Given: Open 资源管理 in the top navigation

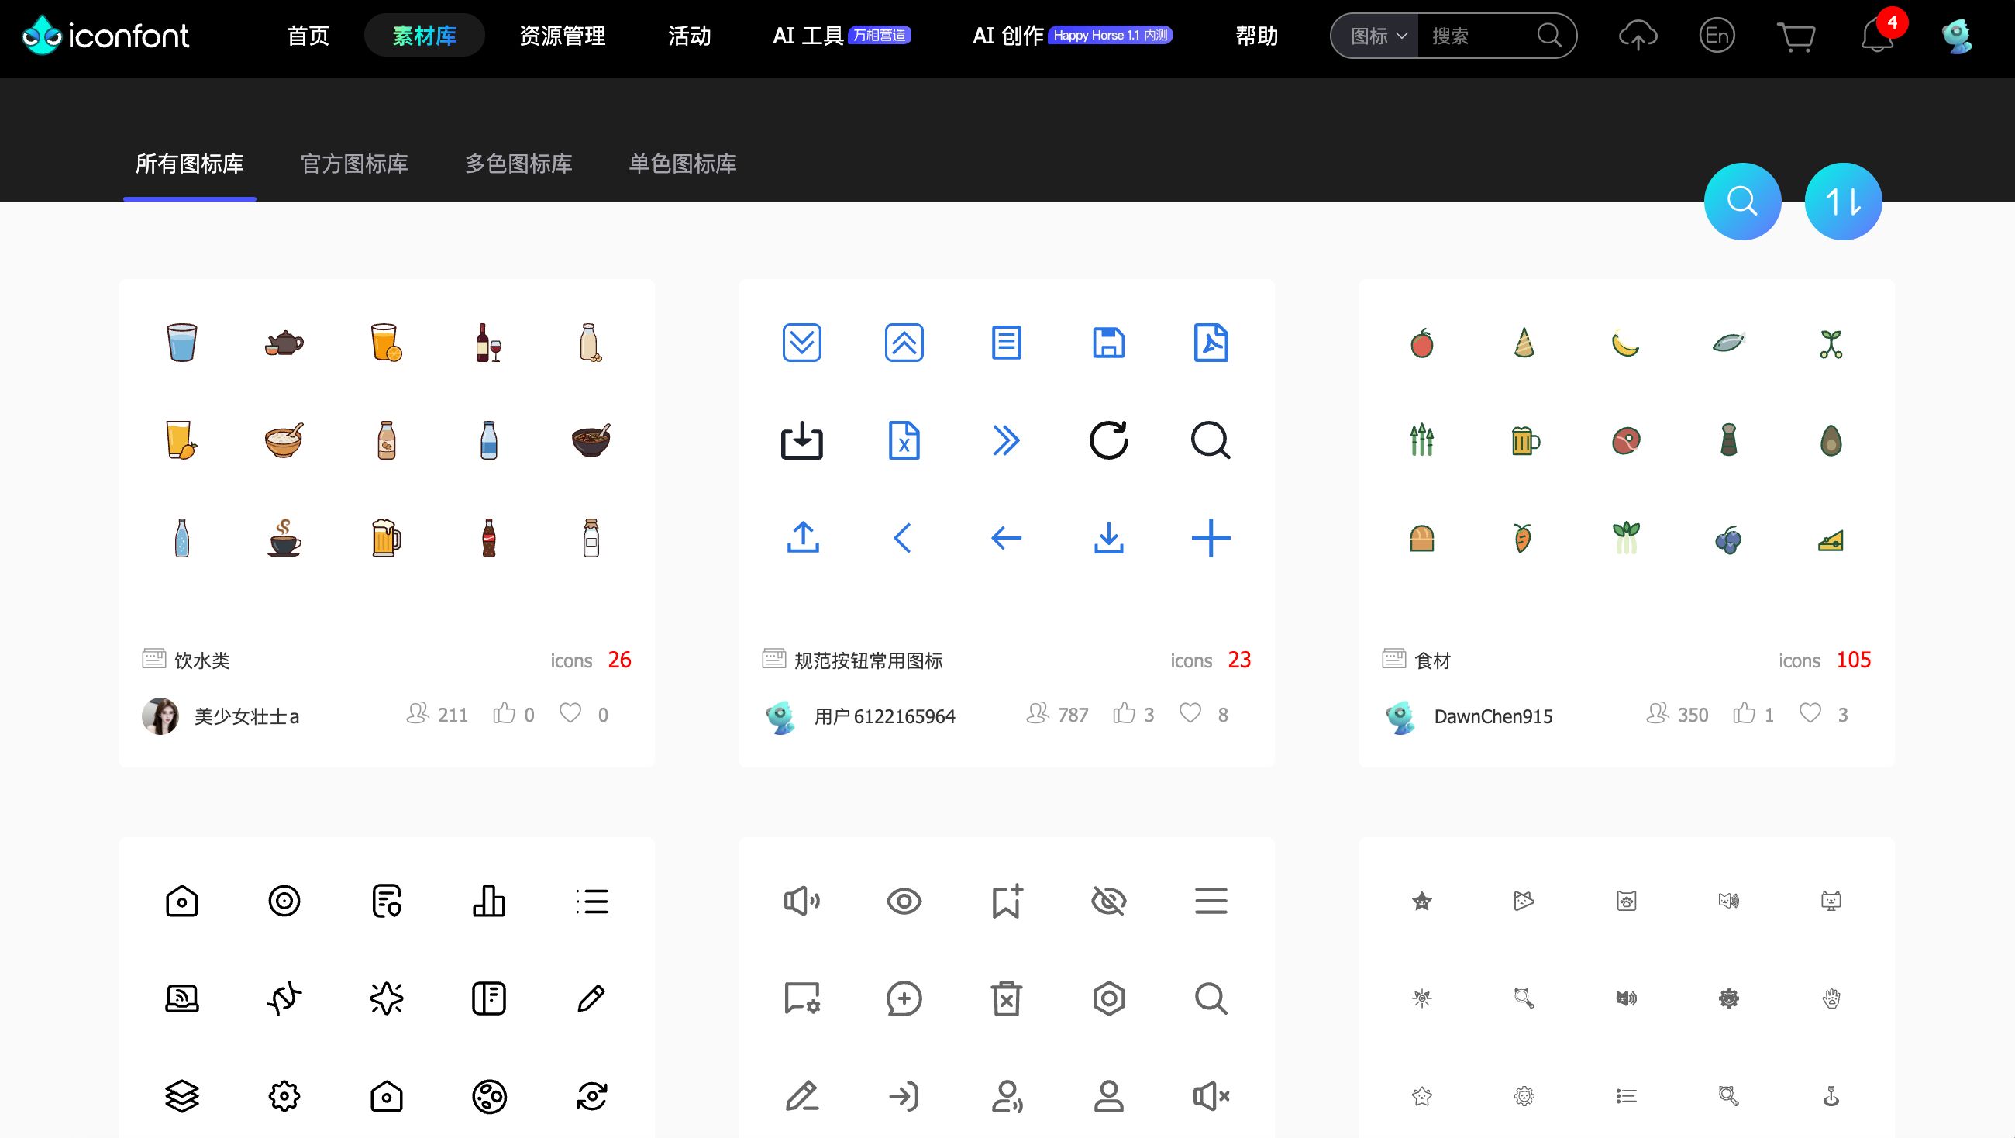Looking at the screenshot, I should tap(563, 36).
